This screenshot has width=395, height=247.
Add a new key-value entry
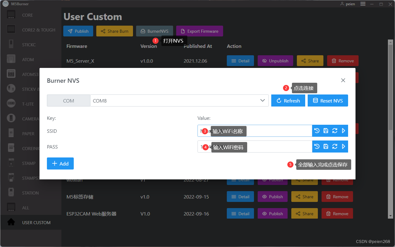click(60, 164)
